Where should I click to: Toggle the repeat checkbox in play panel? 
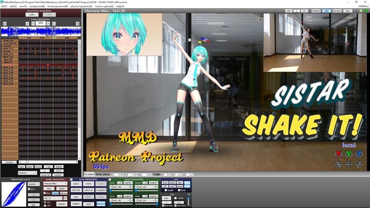[175, 198]
